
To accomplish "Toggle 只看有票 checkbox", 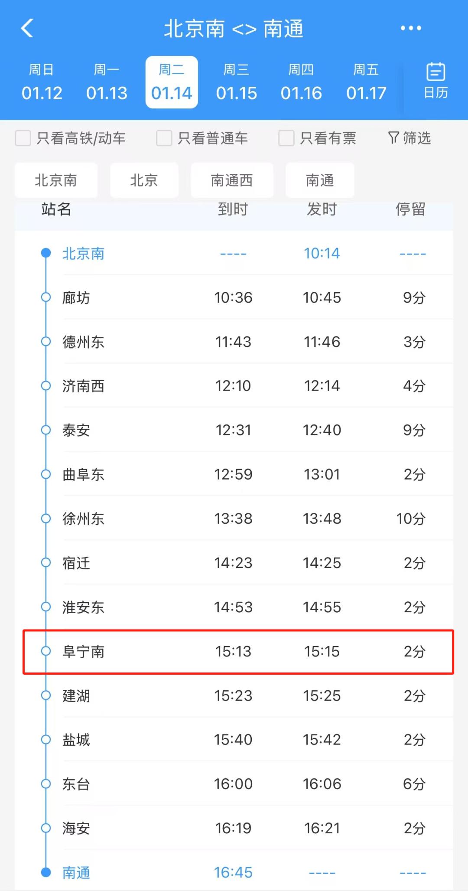I will pos(286,138).
